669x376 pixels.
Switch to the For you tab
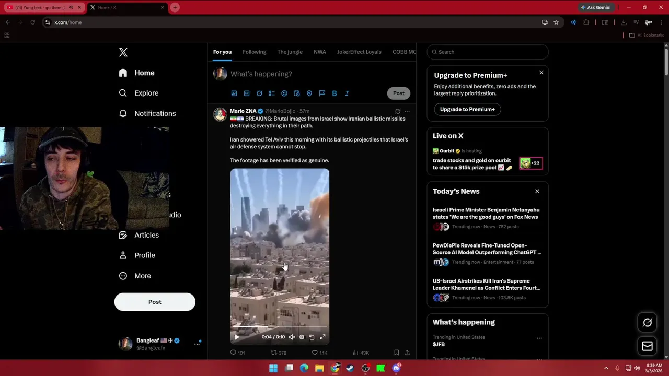point(222,52)
